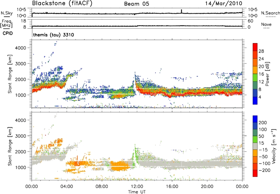Click the "60" tick on the Nave axis
The image size is (280, 194).
pyautogui.click(x=250, y=21)
